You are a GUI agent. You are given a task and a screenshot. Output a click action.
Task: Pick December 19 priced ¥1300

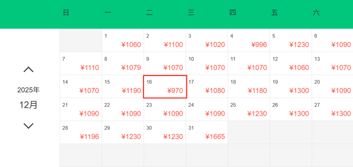[x=290, y=87]
